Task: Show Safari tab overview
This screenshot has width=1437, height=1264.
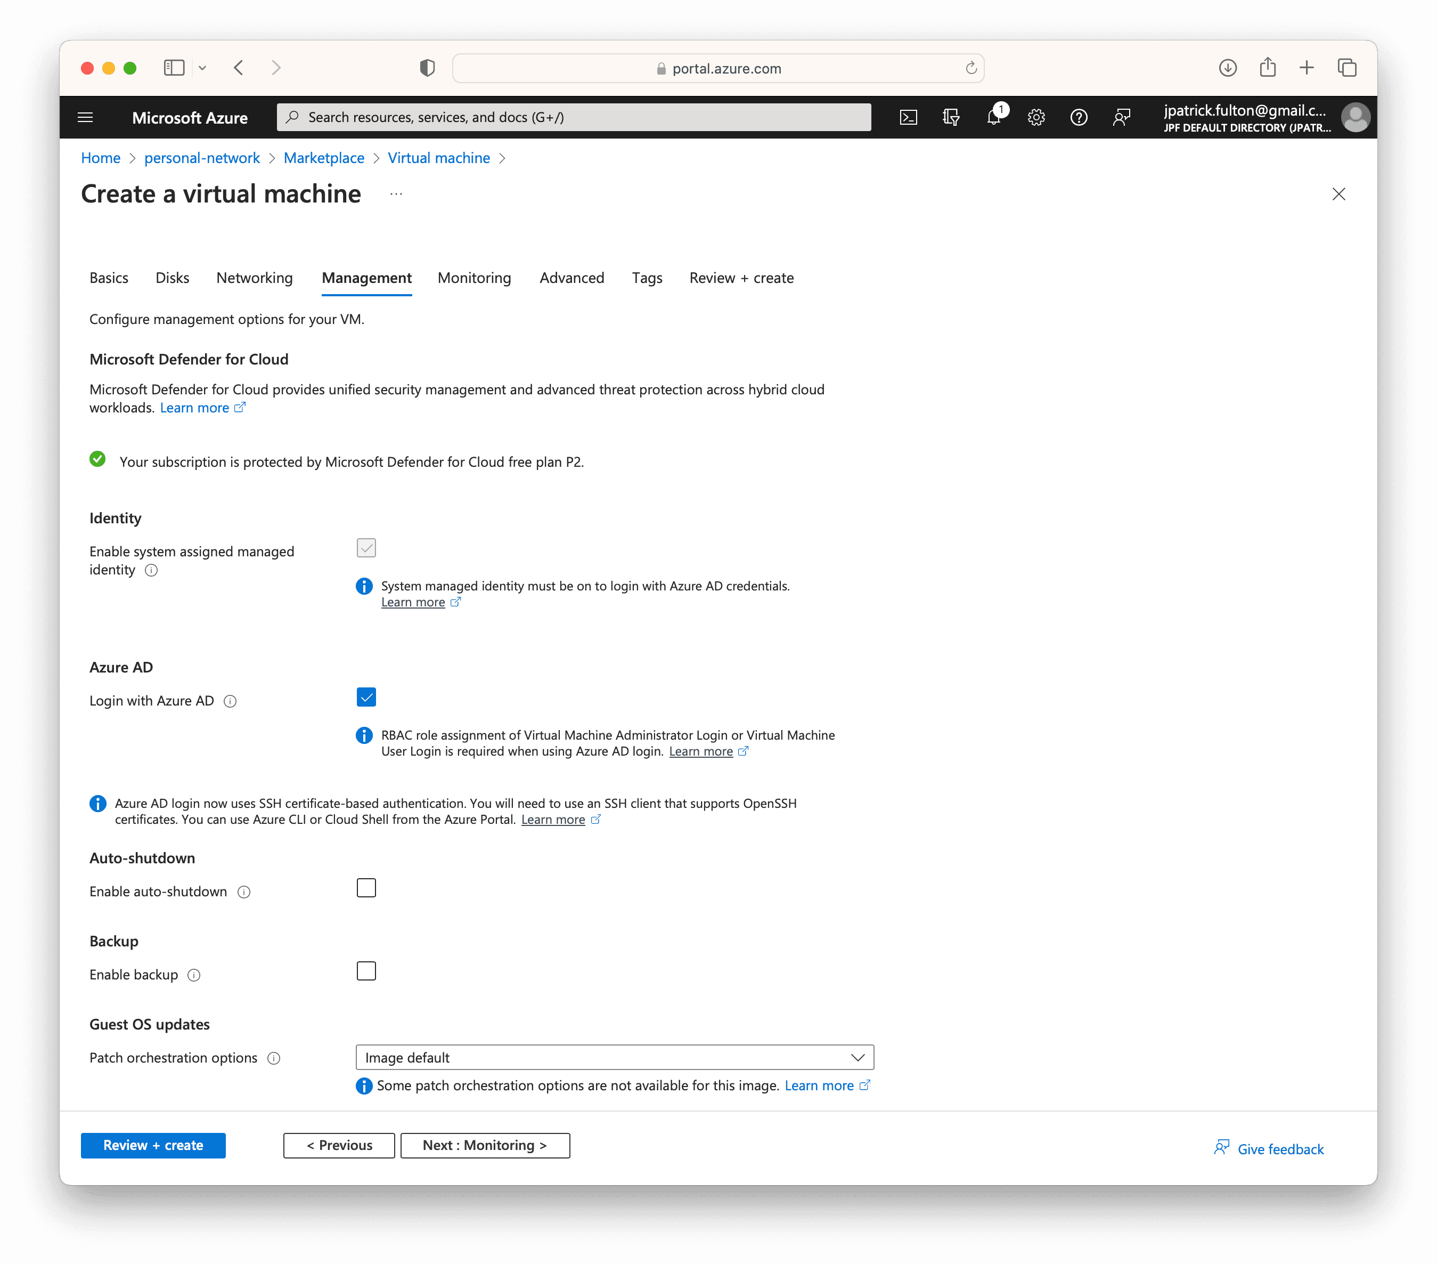Action: (x=1347, y=68)
